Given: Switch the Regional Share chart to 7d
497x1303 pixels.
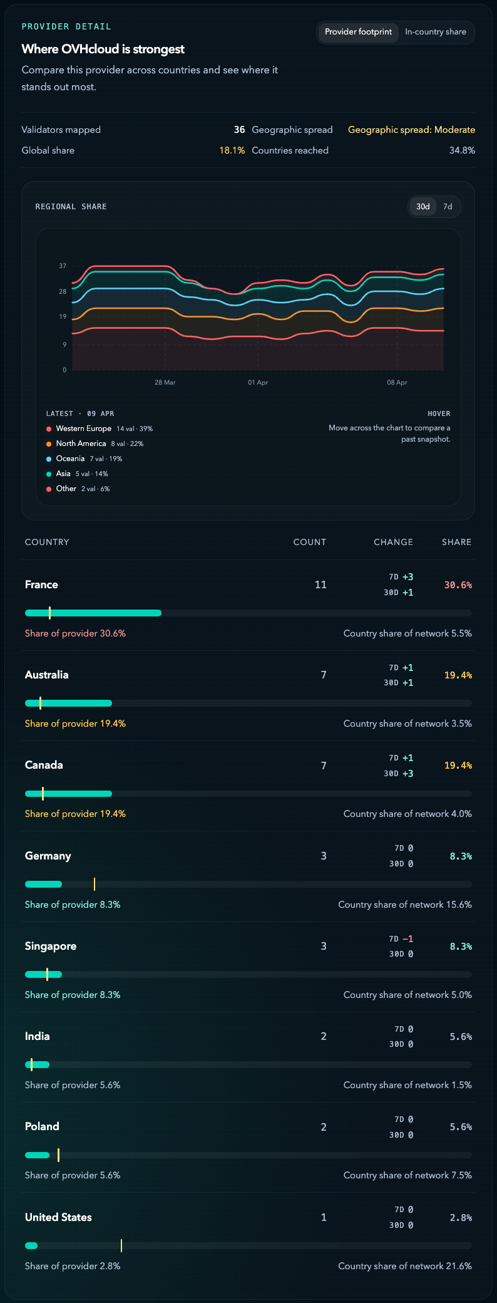Looking at the screenshot, I should click(446, 206).
